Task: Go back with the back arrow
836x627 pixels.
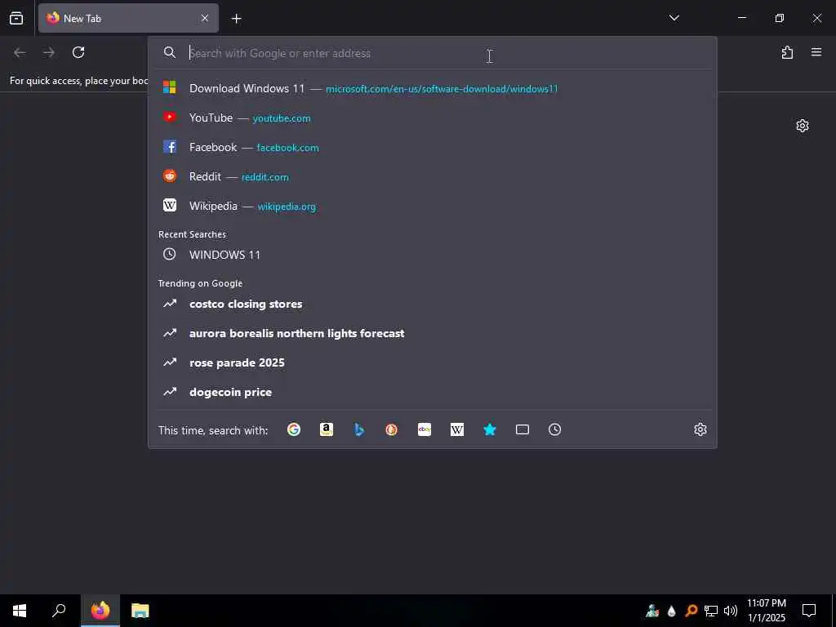Action: [20, 52]
